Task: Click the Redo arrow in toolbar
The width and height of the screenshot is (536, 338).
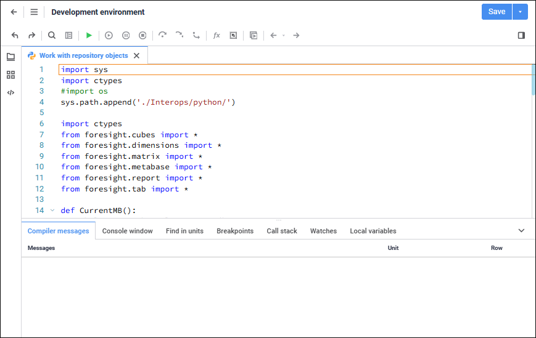Action: tap(31, 36)
